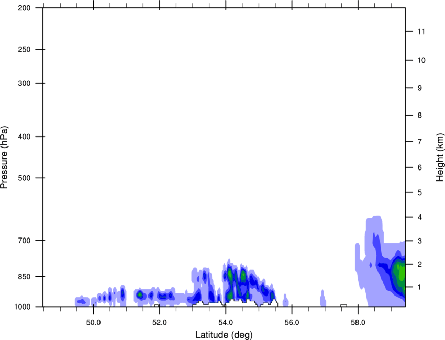This screenshot has height=340, width=445.
Task: Click the 300 pressure tick label
Action: coord(24,83)
